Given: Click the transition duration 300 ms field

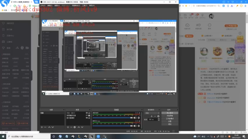Looking at the screenshot, I should pyautogui.click(x=153, y=120).
